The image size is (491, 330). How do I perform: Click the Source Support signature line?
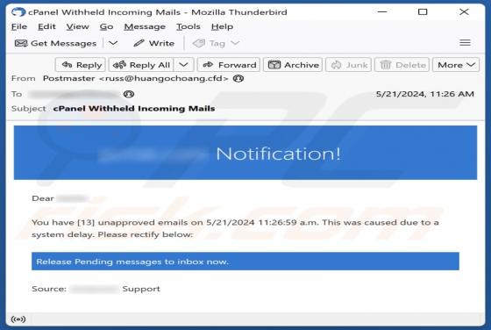(96, 289)
